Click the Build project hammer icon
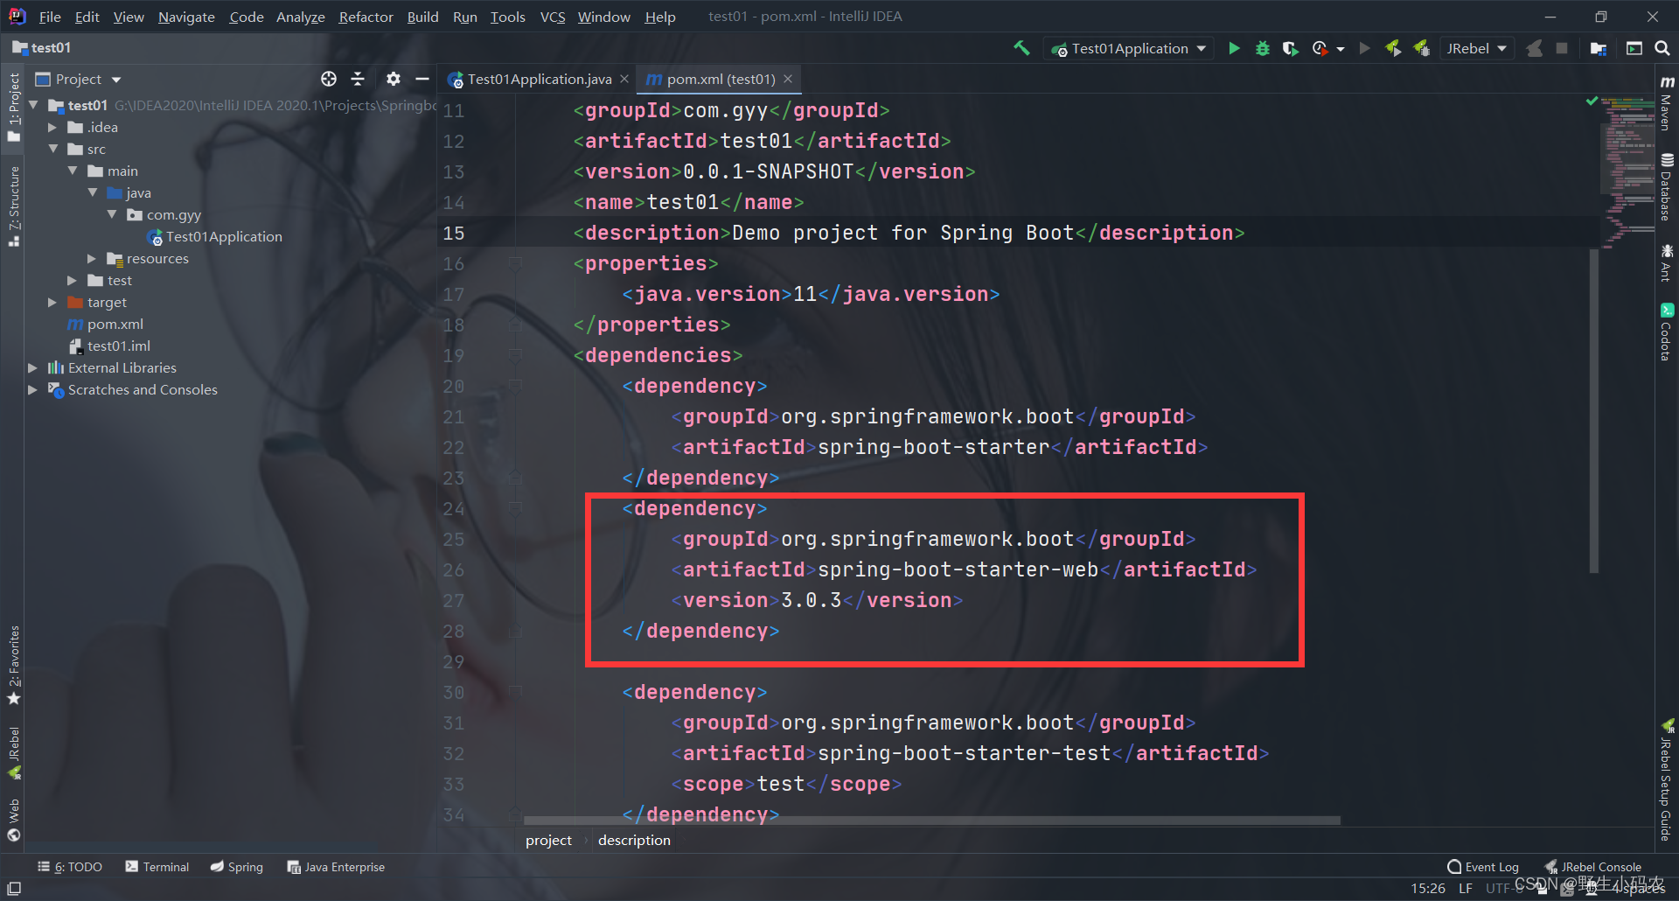Image resolution: width=1679 pixels, height=901 pixels. (1021, 48)
